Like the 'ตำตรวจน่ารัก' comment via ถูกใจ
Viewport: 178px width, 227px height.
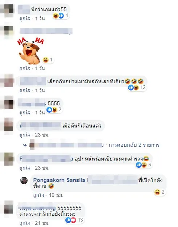point(25,223)
